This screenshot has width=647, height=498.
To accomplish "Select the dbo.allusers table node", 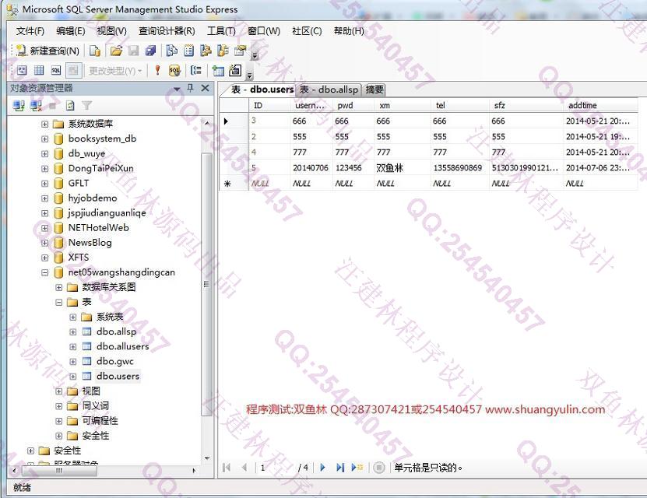I will 122,346.
